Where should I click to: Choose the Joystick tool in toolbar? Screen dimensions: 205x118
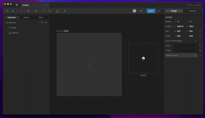click(x=57, y=11)
